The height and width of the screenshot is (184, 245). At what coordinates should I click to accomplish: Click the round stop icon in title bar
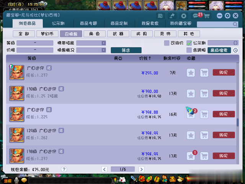click(184, 16)
